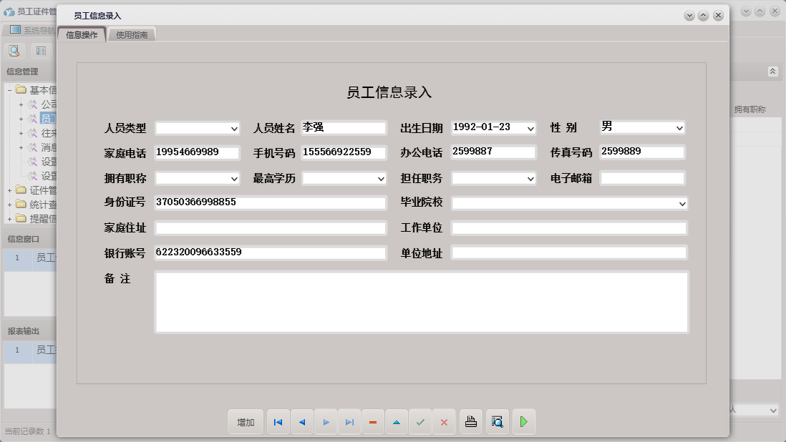The width and height of the screenshot is (786, 442).
Task: Cancel editing with the red X icon
Action: tap(444, 422)
